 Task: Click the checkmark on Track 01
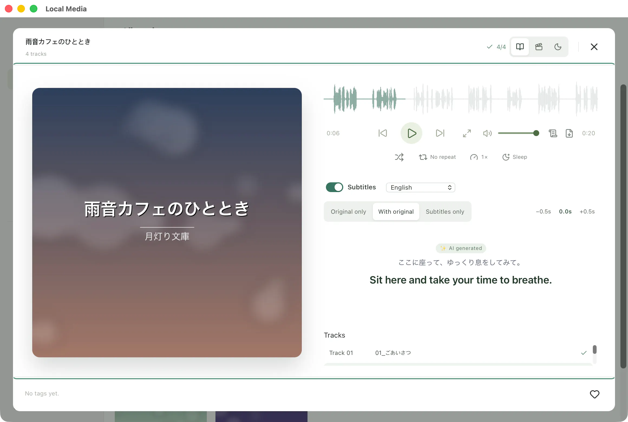(584, 353)
